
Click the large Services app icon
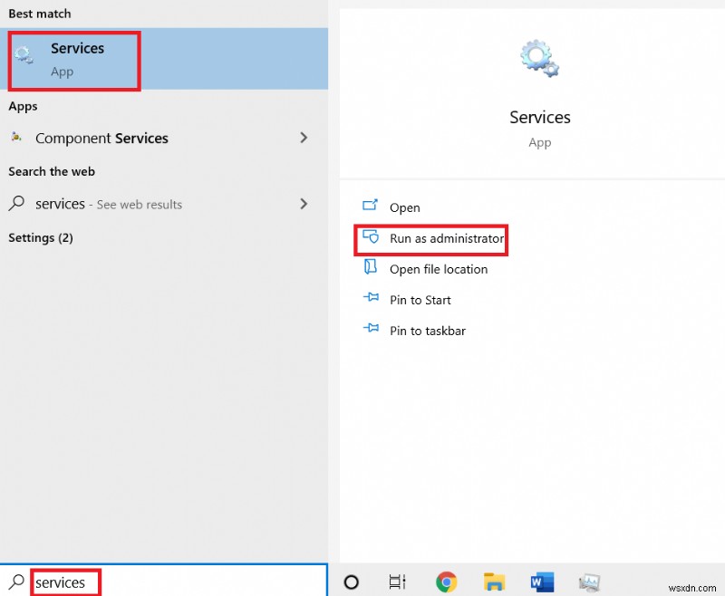click(x=539, y=57)
